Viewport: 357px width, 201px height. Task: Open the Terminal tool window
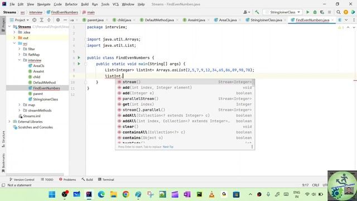click(106, 180)
